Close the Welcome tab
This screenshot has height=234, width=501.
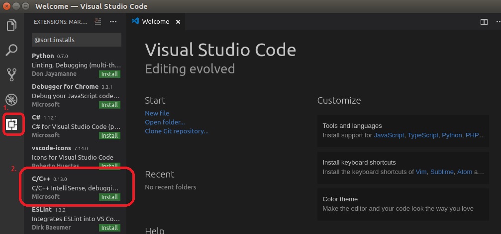(178, 22)
